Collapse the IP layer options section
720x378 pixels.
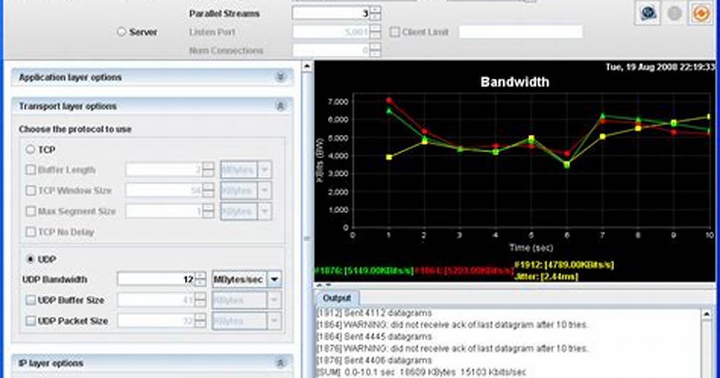click(280, 363)
